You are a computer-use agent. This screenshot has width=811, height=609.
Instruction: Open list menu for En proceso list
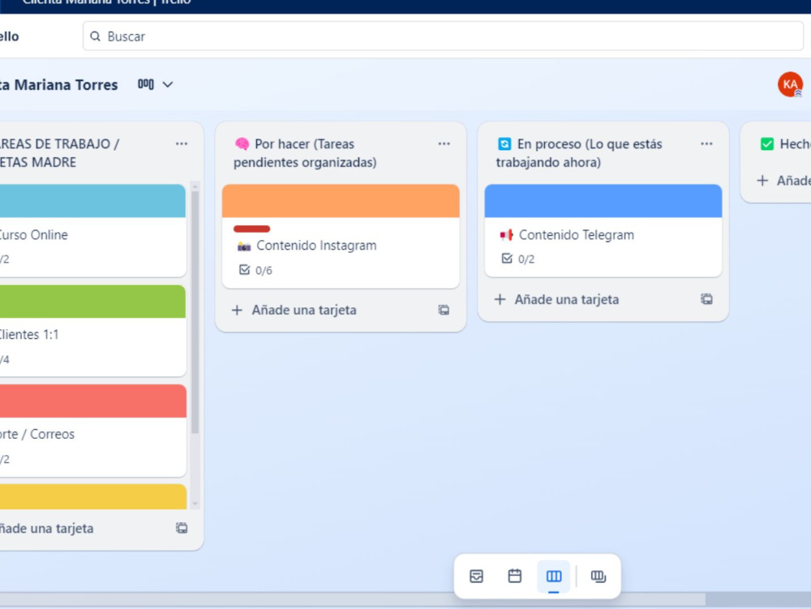pyautogui.click(x=706, y=144)
